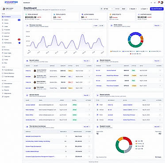This screenshot has width=165, height=163.
Task: Click the blue badge beside Orders
Action: (19, 20)
